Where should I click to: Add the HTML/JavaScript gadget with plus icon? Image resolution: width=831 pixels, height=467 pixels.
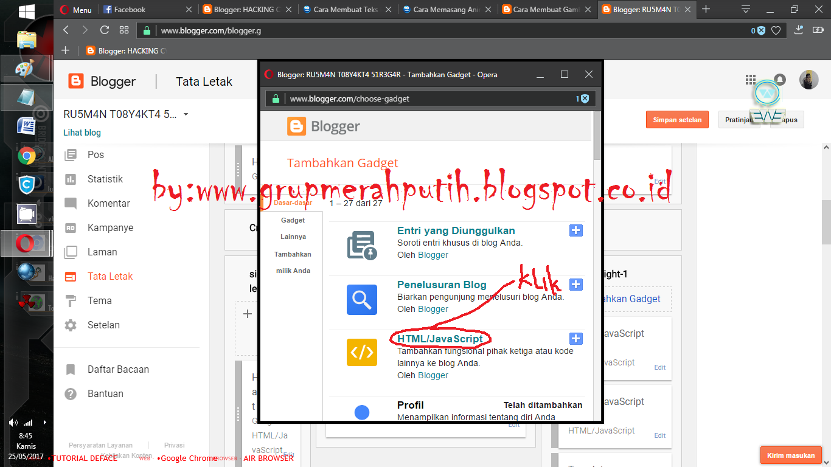pos(576,339)
